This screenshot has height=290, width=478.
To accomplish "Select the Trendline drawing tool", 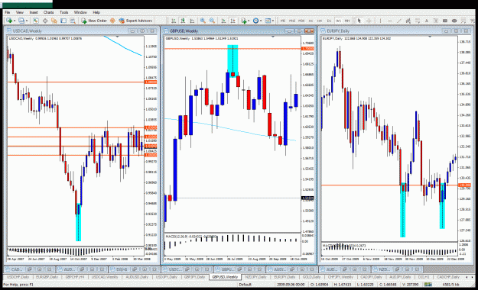I will [398, 21].
